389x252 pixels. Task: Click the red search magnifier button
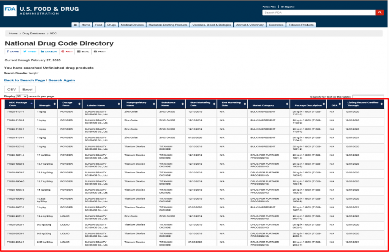coord(380,13)
